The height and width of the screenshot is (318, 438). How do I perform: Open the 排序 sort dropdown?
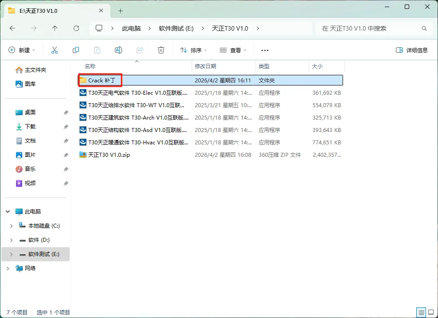pos(193,50)
